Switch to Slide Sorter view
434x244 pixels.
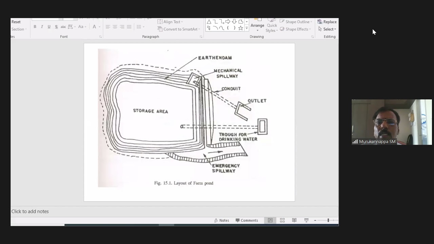[282, 220]
